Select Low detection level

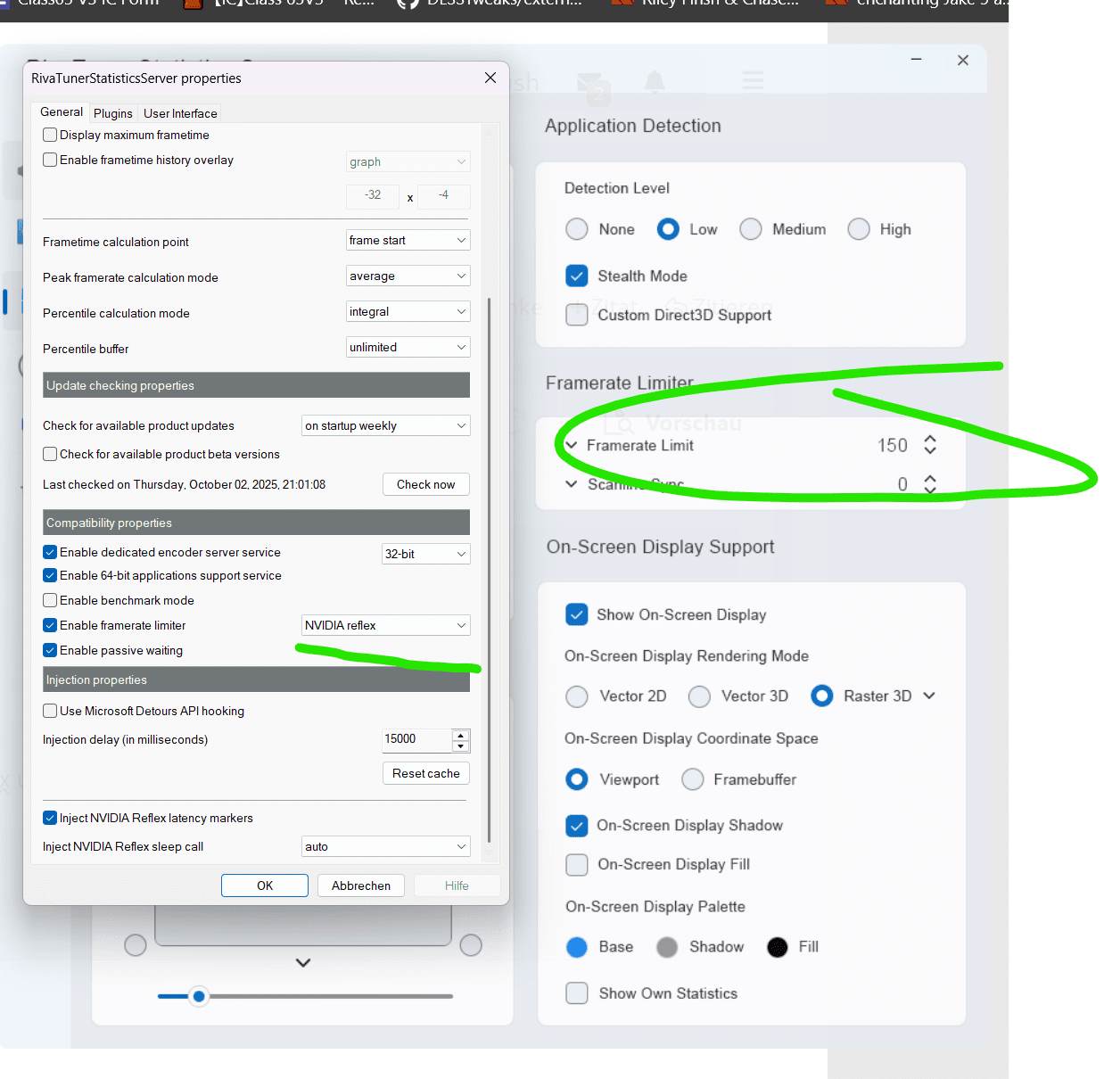point(668,229)
